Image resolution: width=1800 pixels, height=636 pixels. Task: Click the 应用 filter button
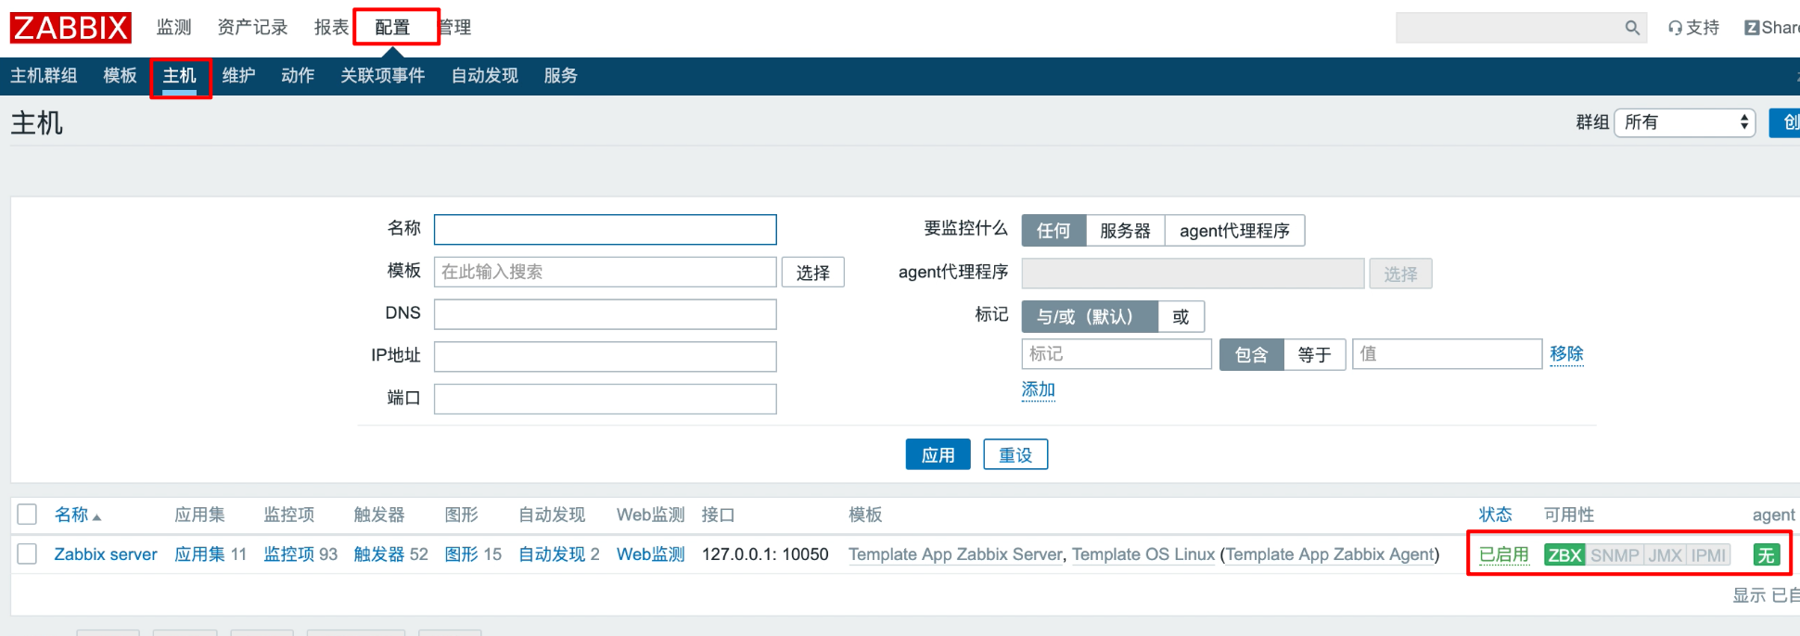coord(938,455)
